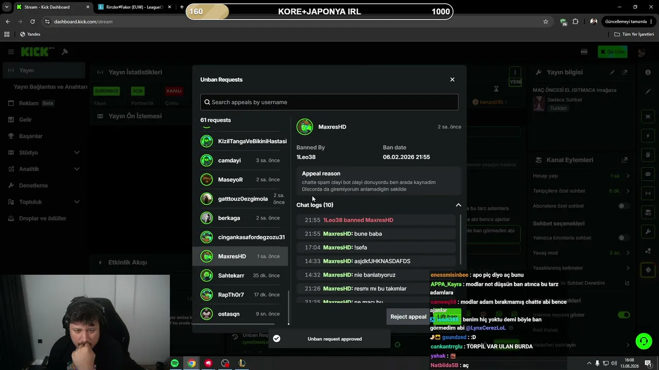The width and height of the screenshot is (659, 370).
Task: Toggle Abonelere özel sohbet switch
Action: coord(623,206)
